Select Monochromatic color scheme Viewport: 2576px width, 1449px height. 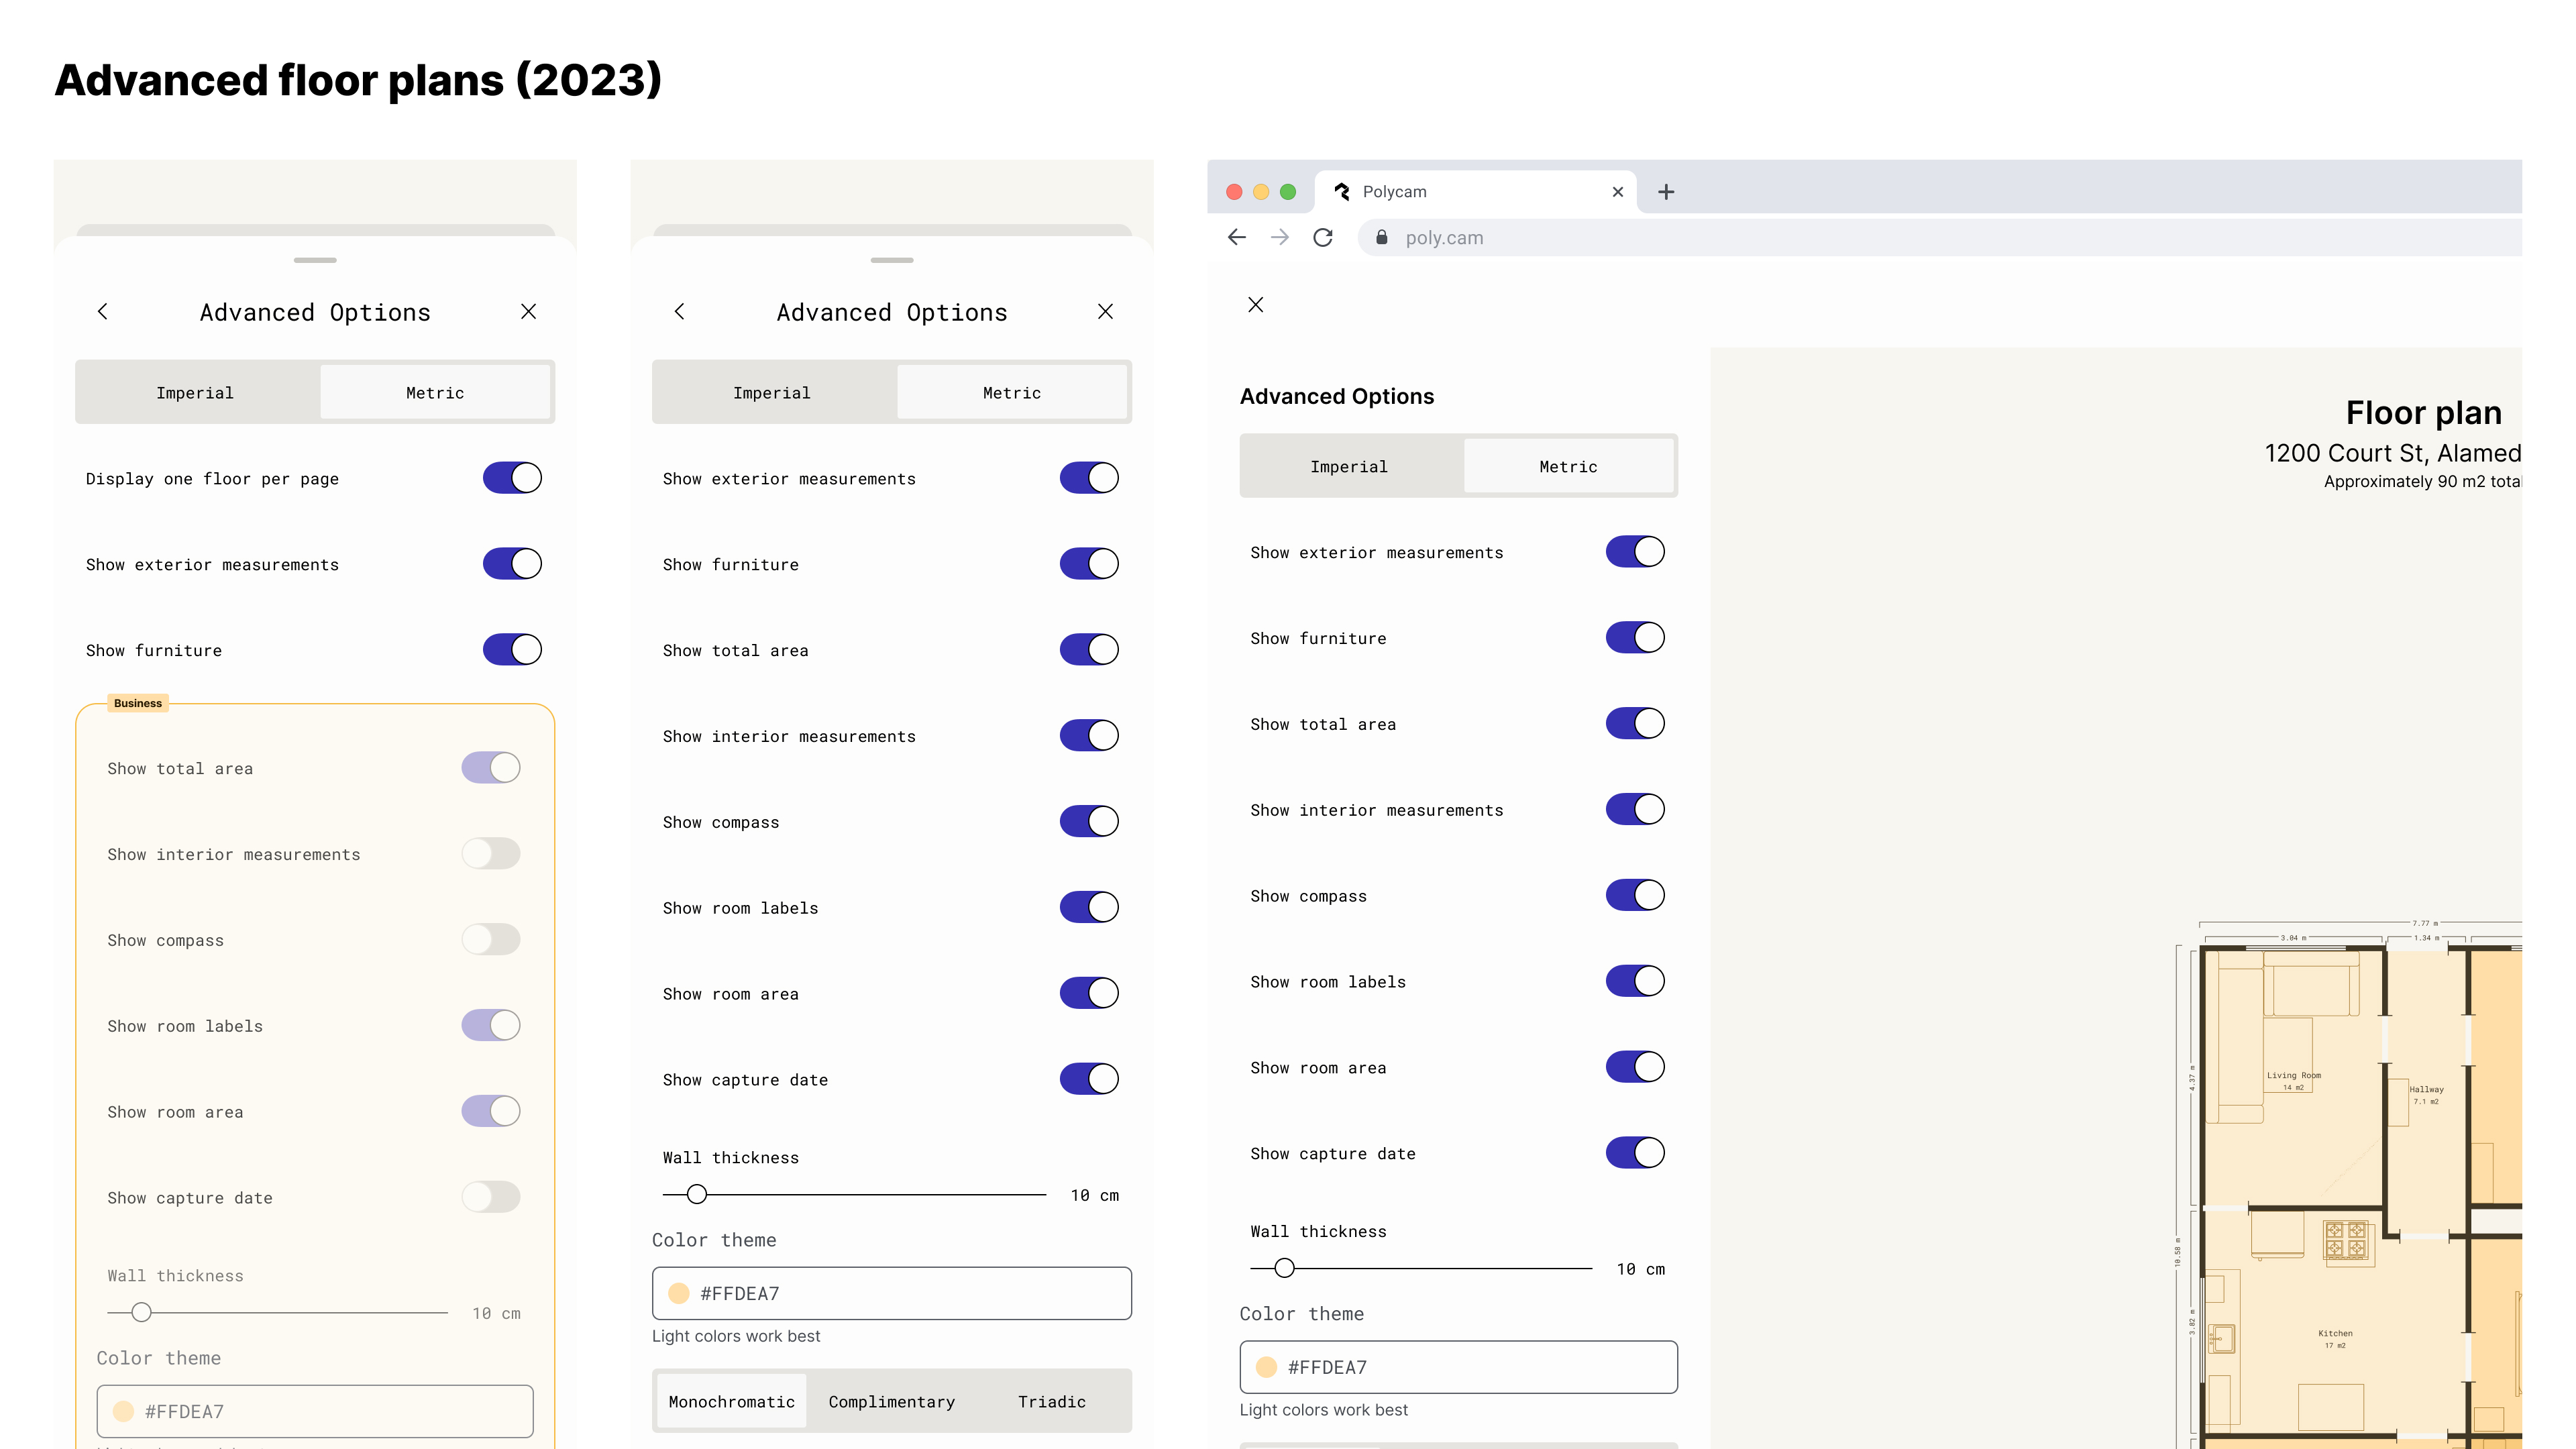pyautogui.click(x=732, y=1402)
